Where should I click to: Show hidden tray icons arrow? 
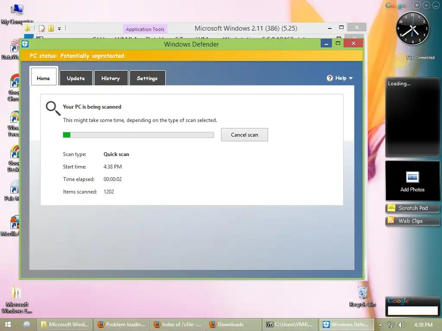click(381, 325)
